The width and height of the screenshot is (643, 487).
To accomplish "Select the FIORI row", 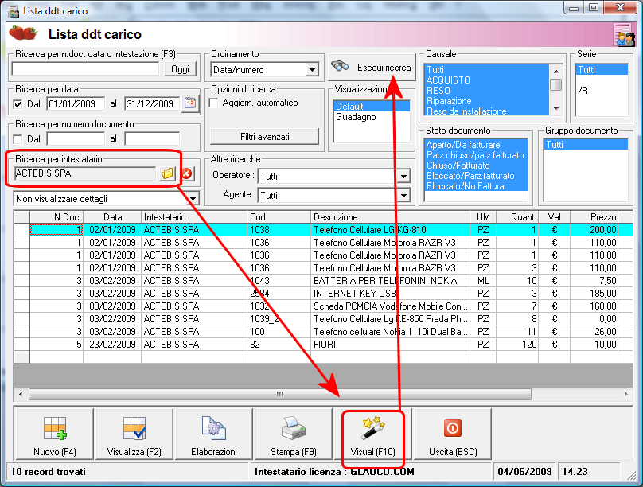I will (x=323, y=345).
